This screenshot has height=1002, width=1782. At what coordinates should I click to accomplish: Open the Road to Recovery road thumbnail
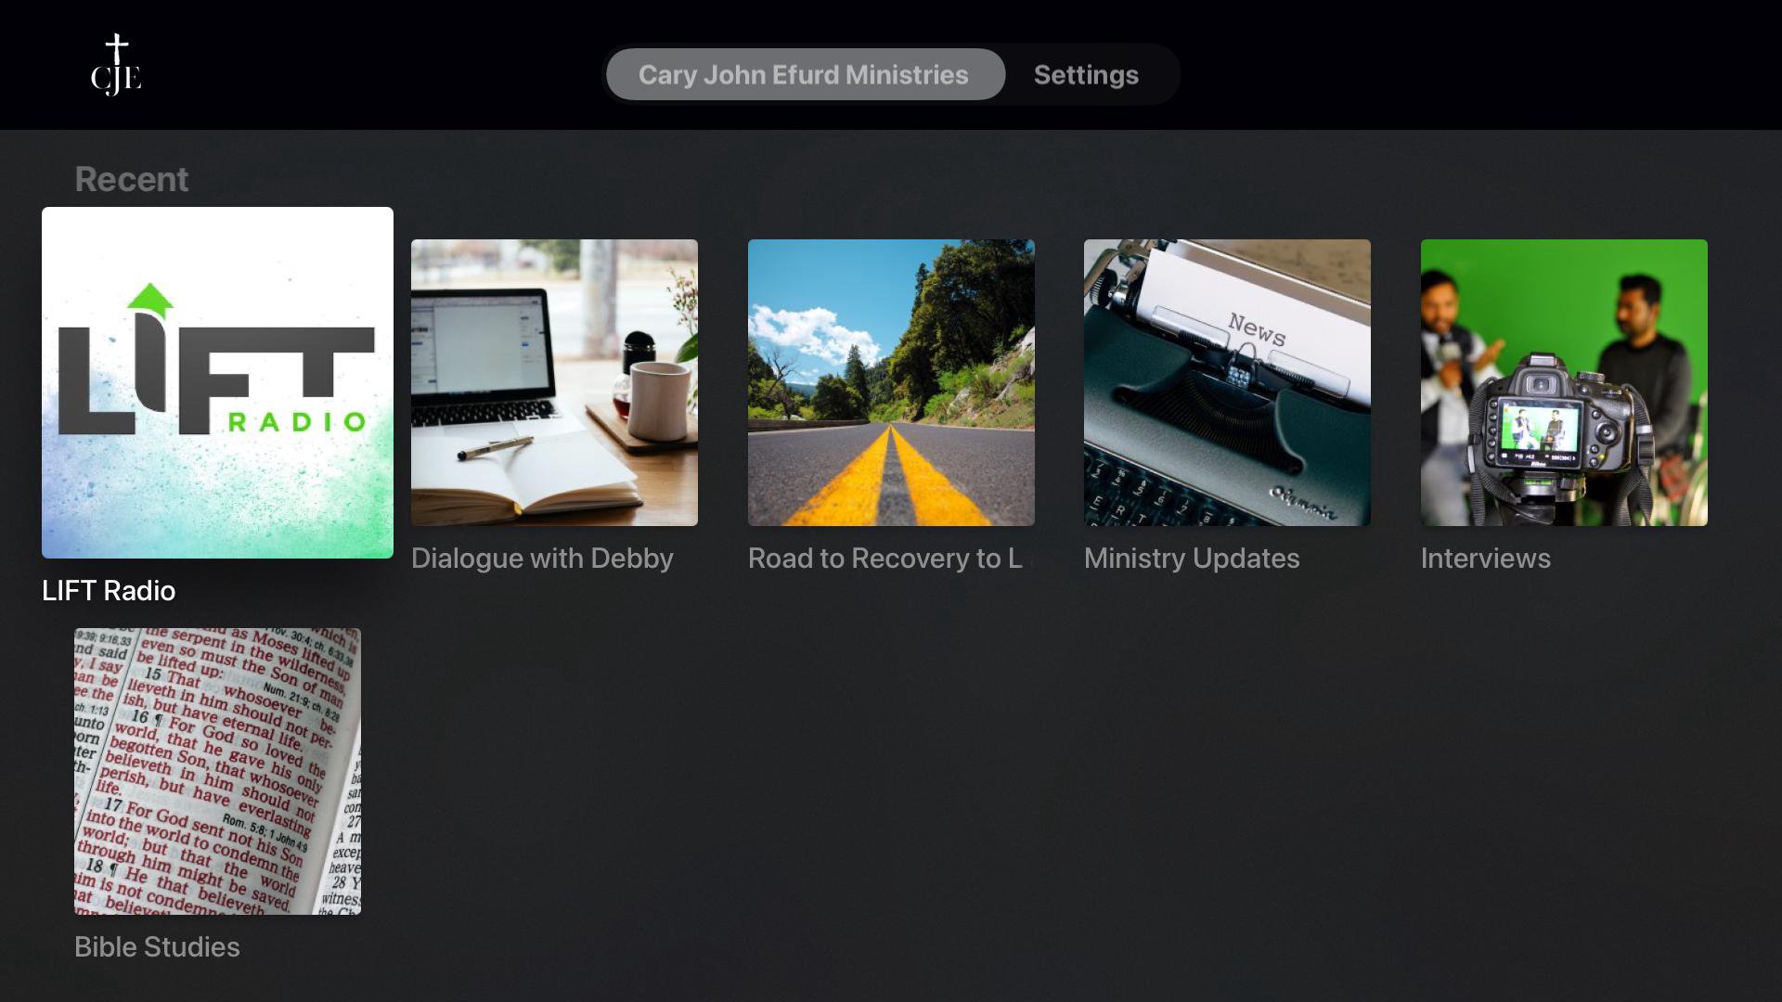point(891,382)
